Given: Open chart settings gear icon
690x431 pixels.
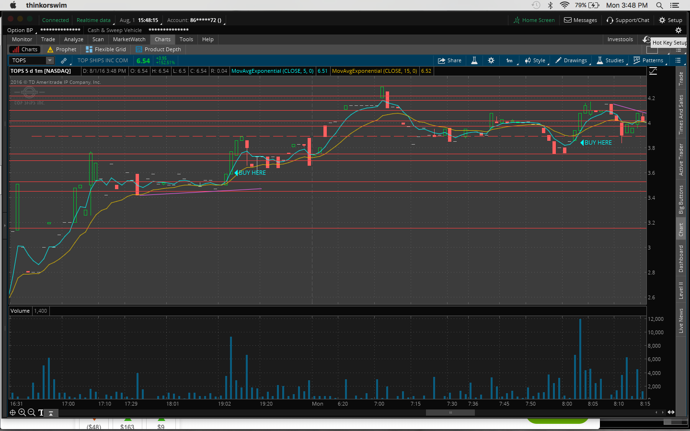Looking at the screenshot, I should pyautogui.click(x=491, y=60).
